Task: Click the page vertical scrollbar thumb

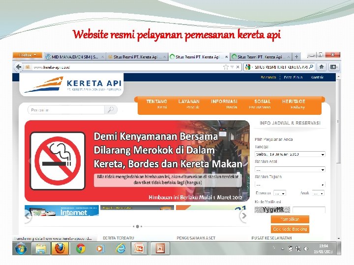Action: point(338,122)
